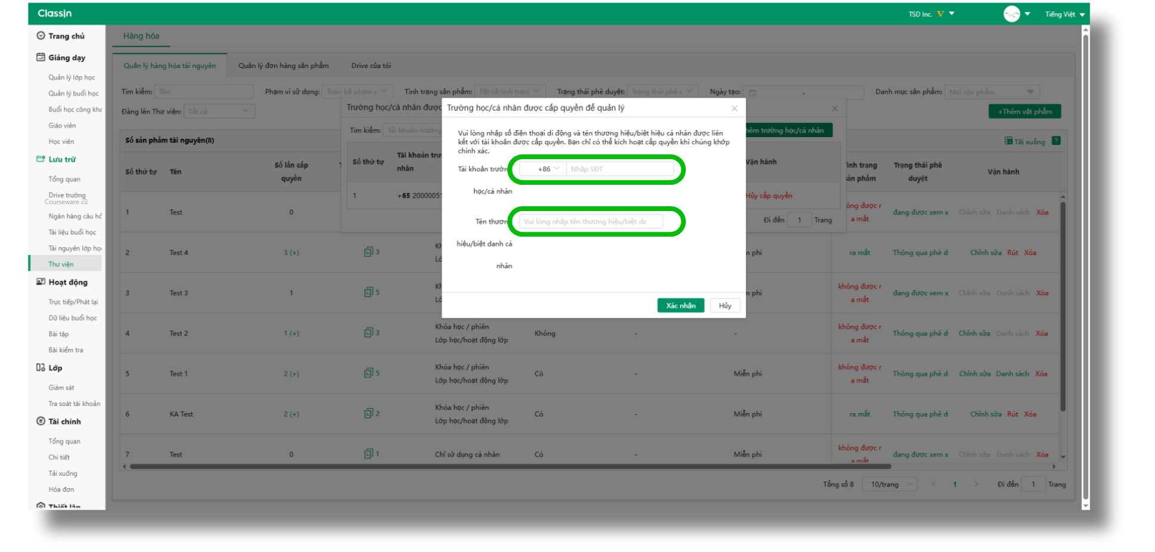Switch to Quản lý đơn hàng sản phẩm tab
Screen dimensions: 1155x552
pyautogui.click(x=283, y=66)
